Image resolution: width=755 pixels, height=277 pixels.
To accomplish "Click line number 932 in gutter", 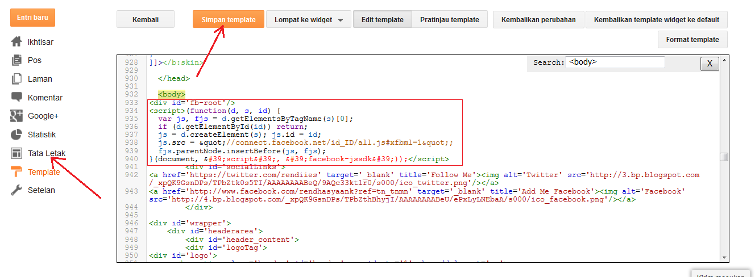I will coord(131,94).
